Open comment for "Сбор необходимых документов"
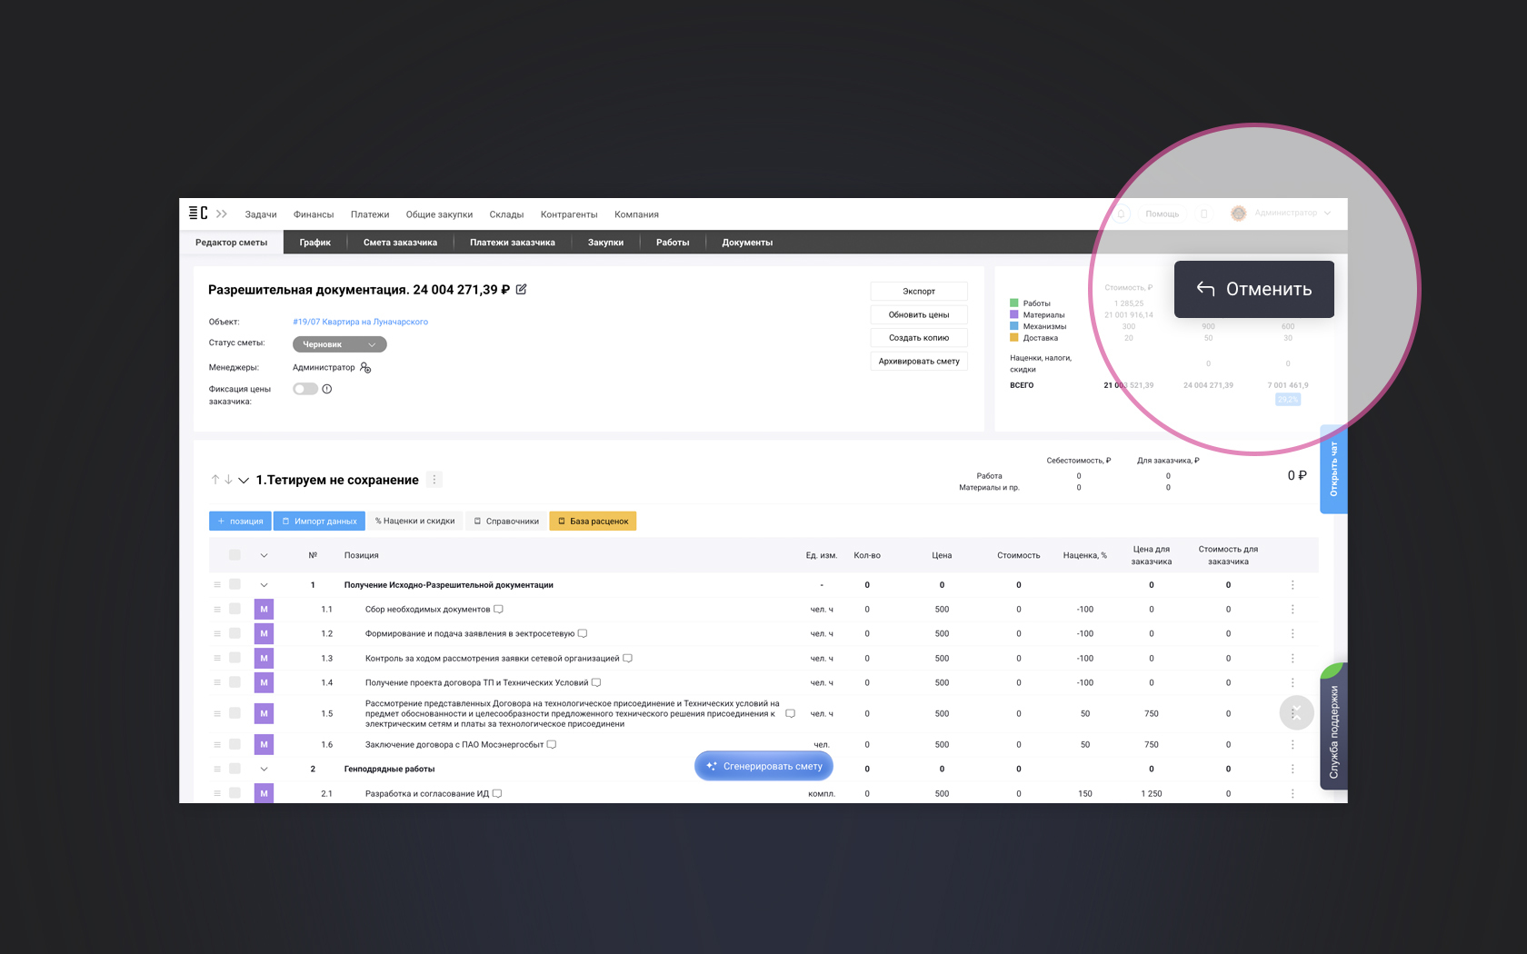 coord(498,610)
